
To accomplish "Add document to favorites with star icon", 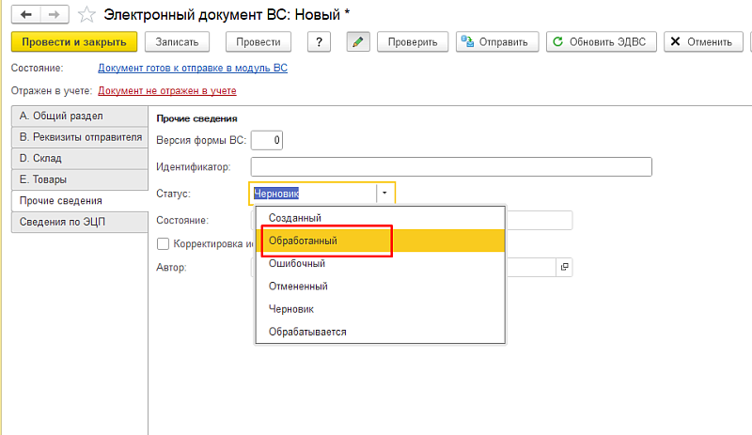I will click(x=86, y=14).
